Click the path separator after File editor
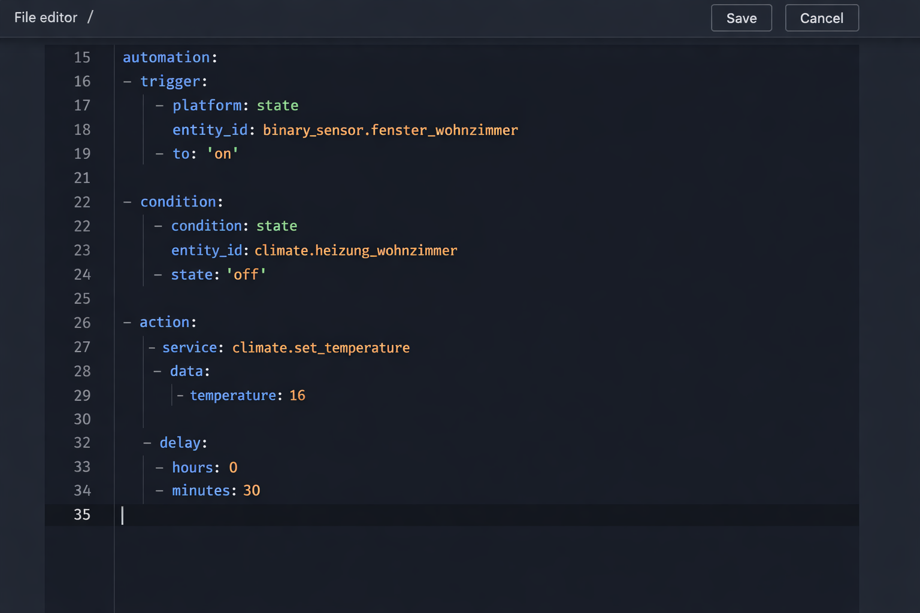920x613 pixels. (90, 17)
